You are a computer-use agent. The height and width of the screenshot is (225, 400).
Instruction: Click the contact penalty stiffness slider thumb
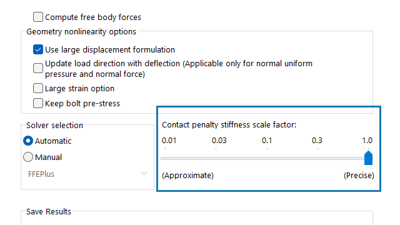368,158
